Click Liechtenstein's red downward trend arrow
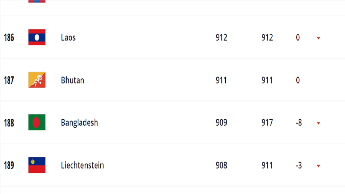This screenshot has height=194, width=345. click(x=318, y=166)
